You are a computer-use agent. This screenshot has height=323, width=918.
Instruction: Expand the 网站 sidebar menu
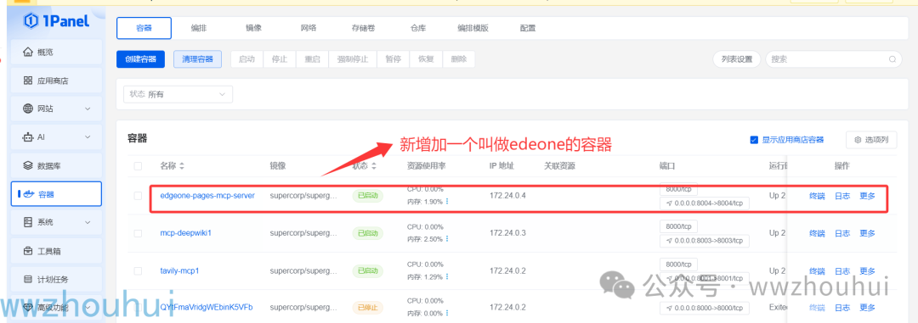point(56,109)
